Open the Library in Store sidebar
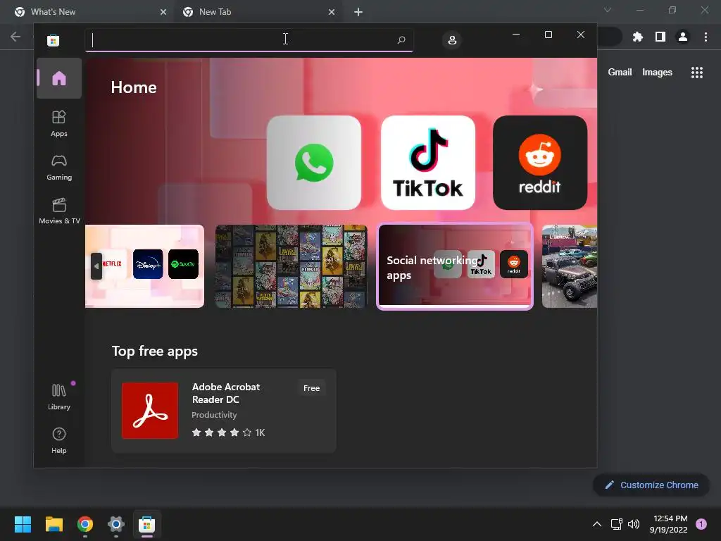721x541 pixels. [x=59, y=397]
